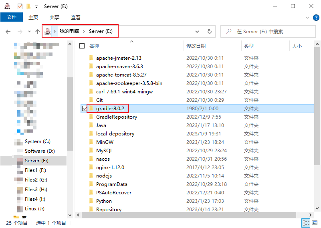Refresh the Server (E:) folder view
The width and height of the screenshot is (321, 228).
209,31
